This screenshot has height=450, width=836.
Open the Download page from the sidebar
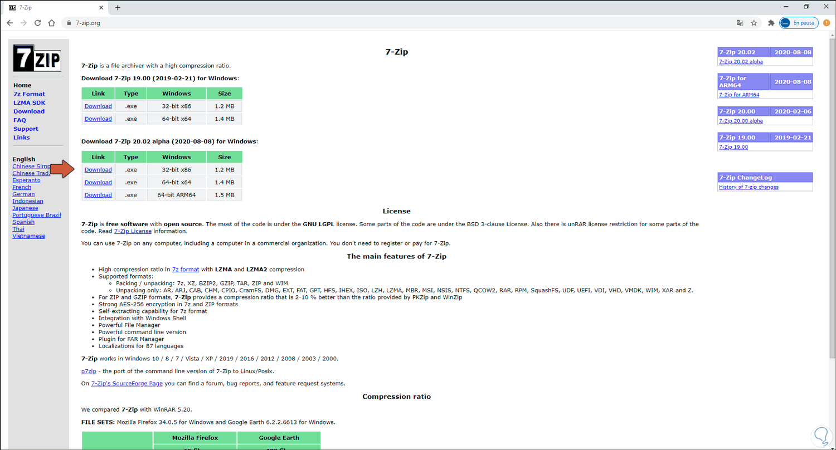point(29,111)
